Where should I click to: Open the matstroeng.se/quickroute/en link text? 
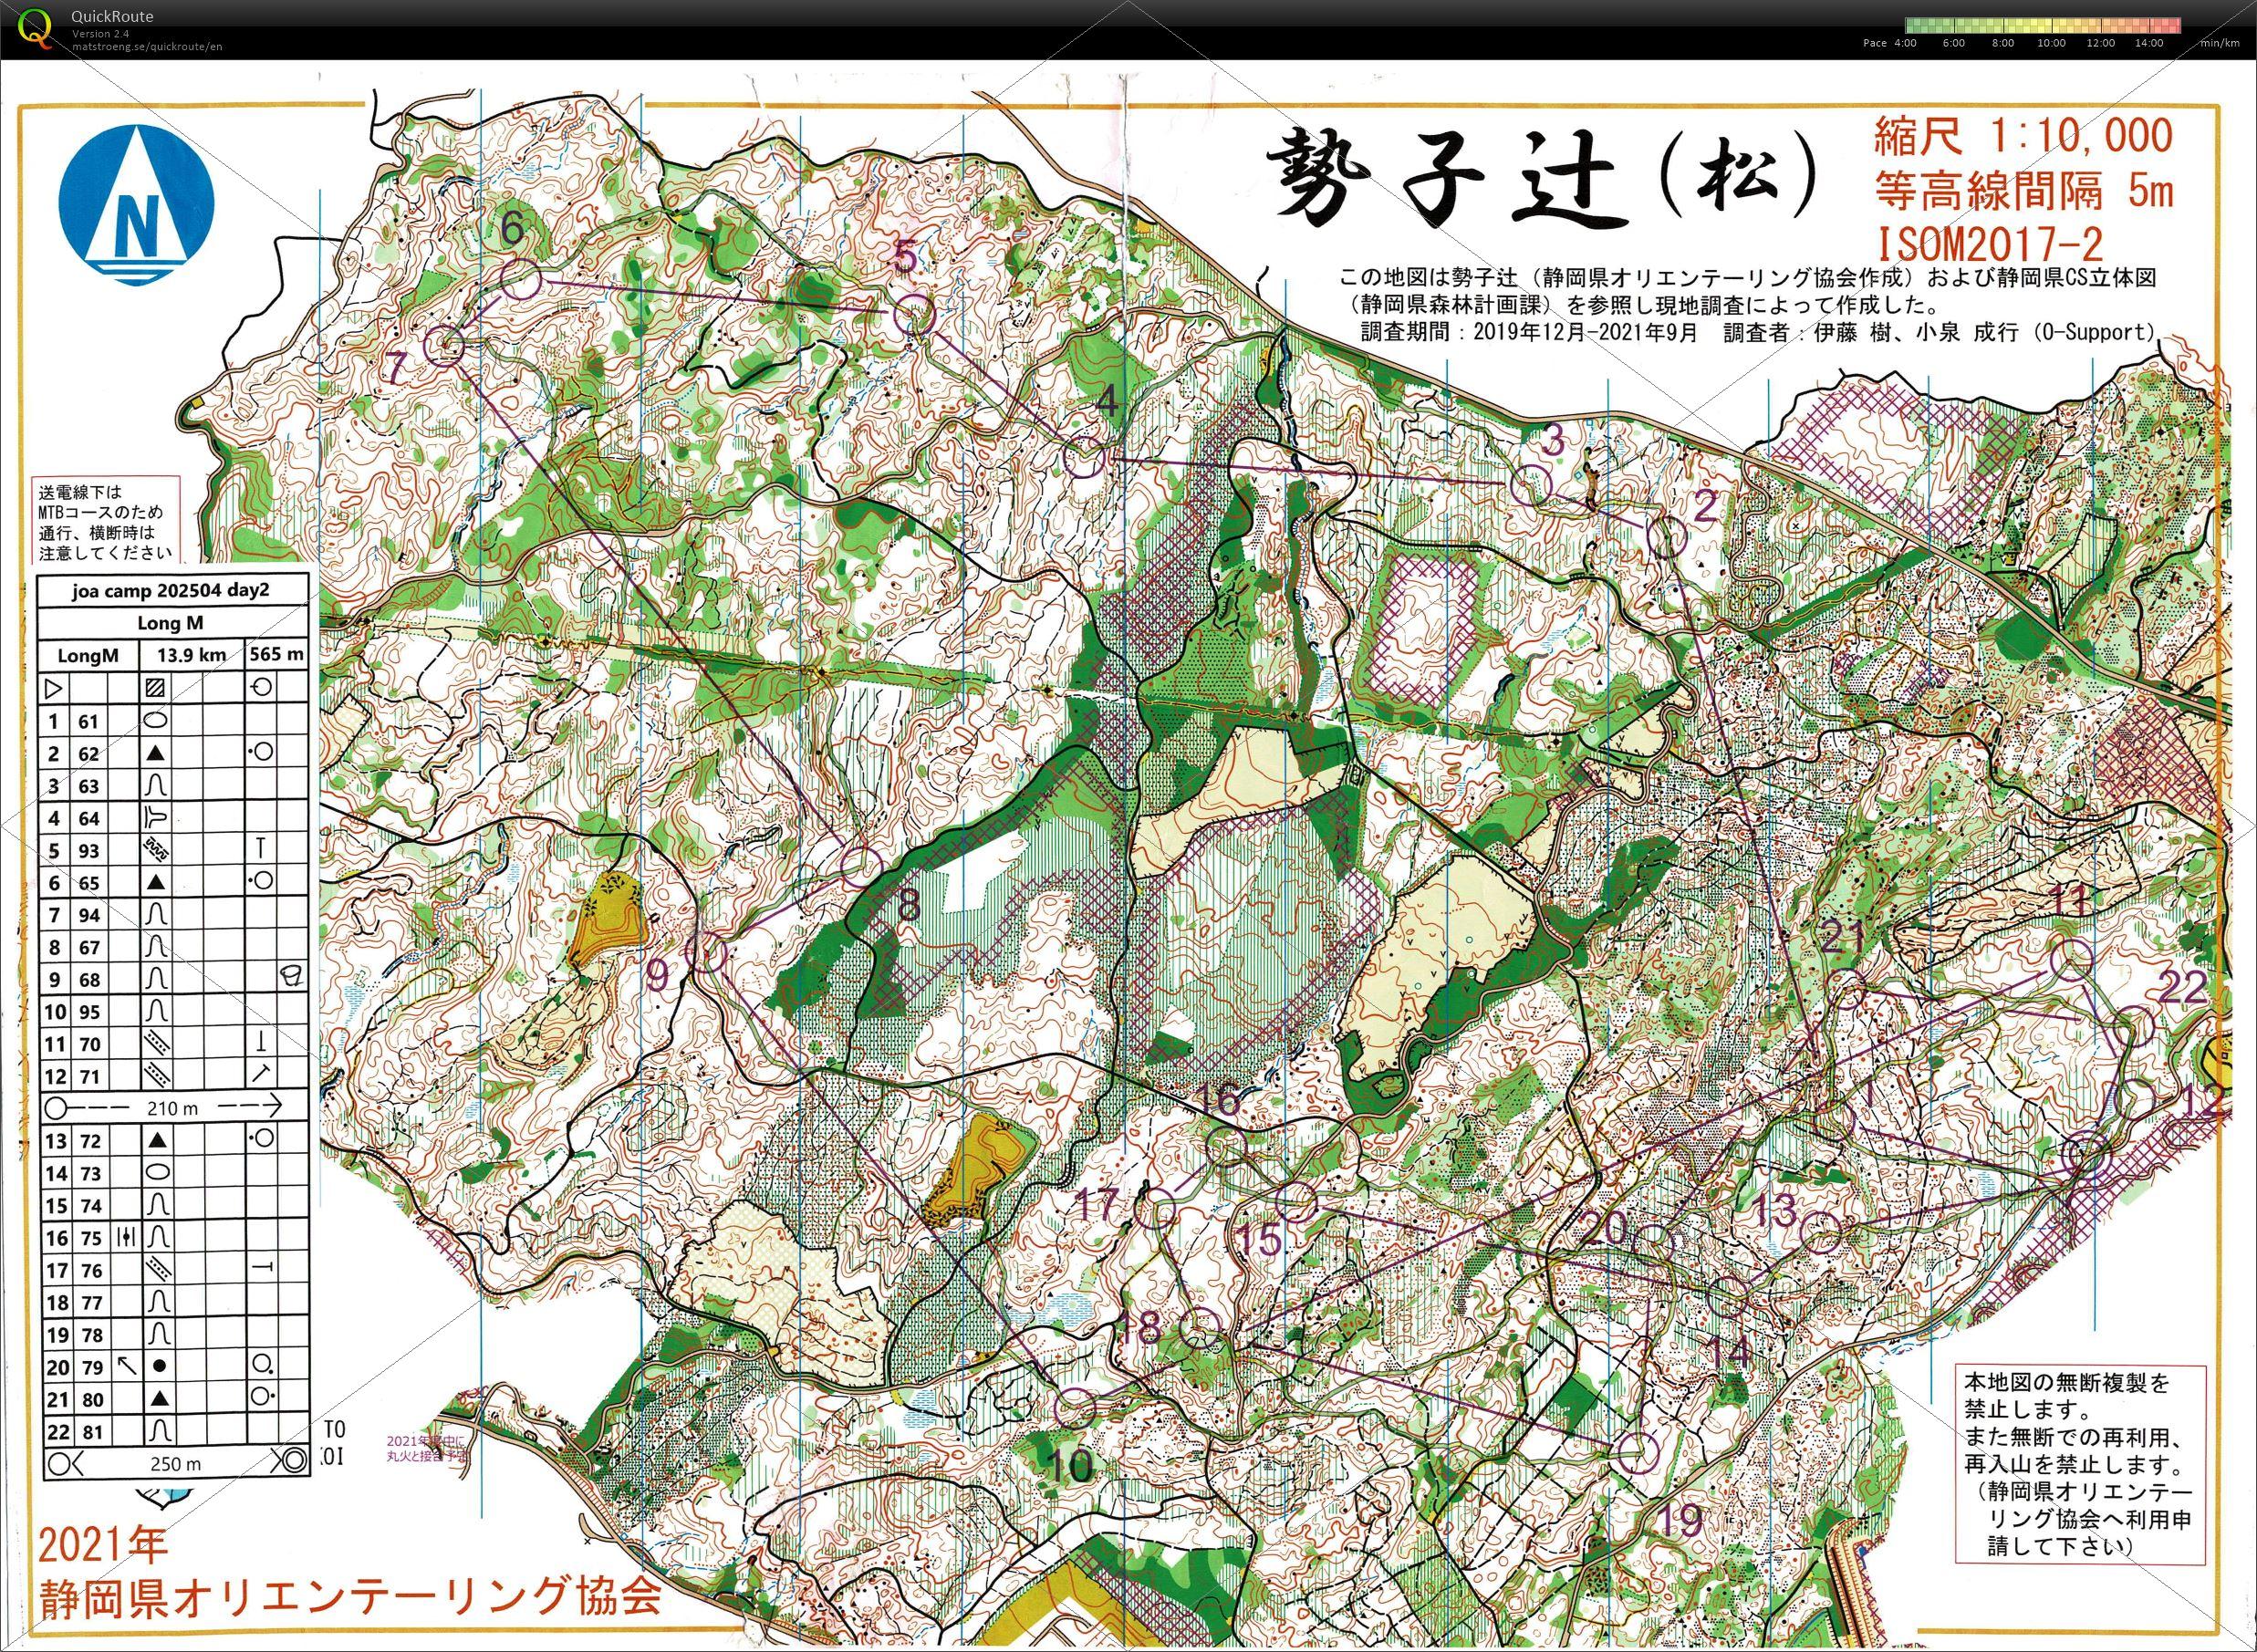[147, 46]
